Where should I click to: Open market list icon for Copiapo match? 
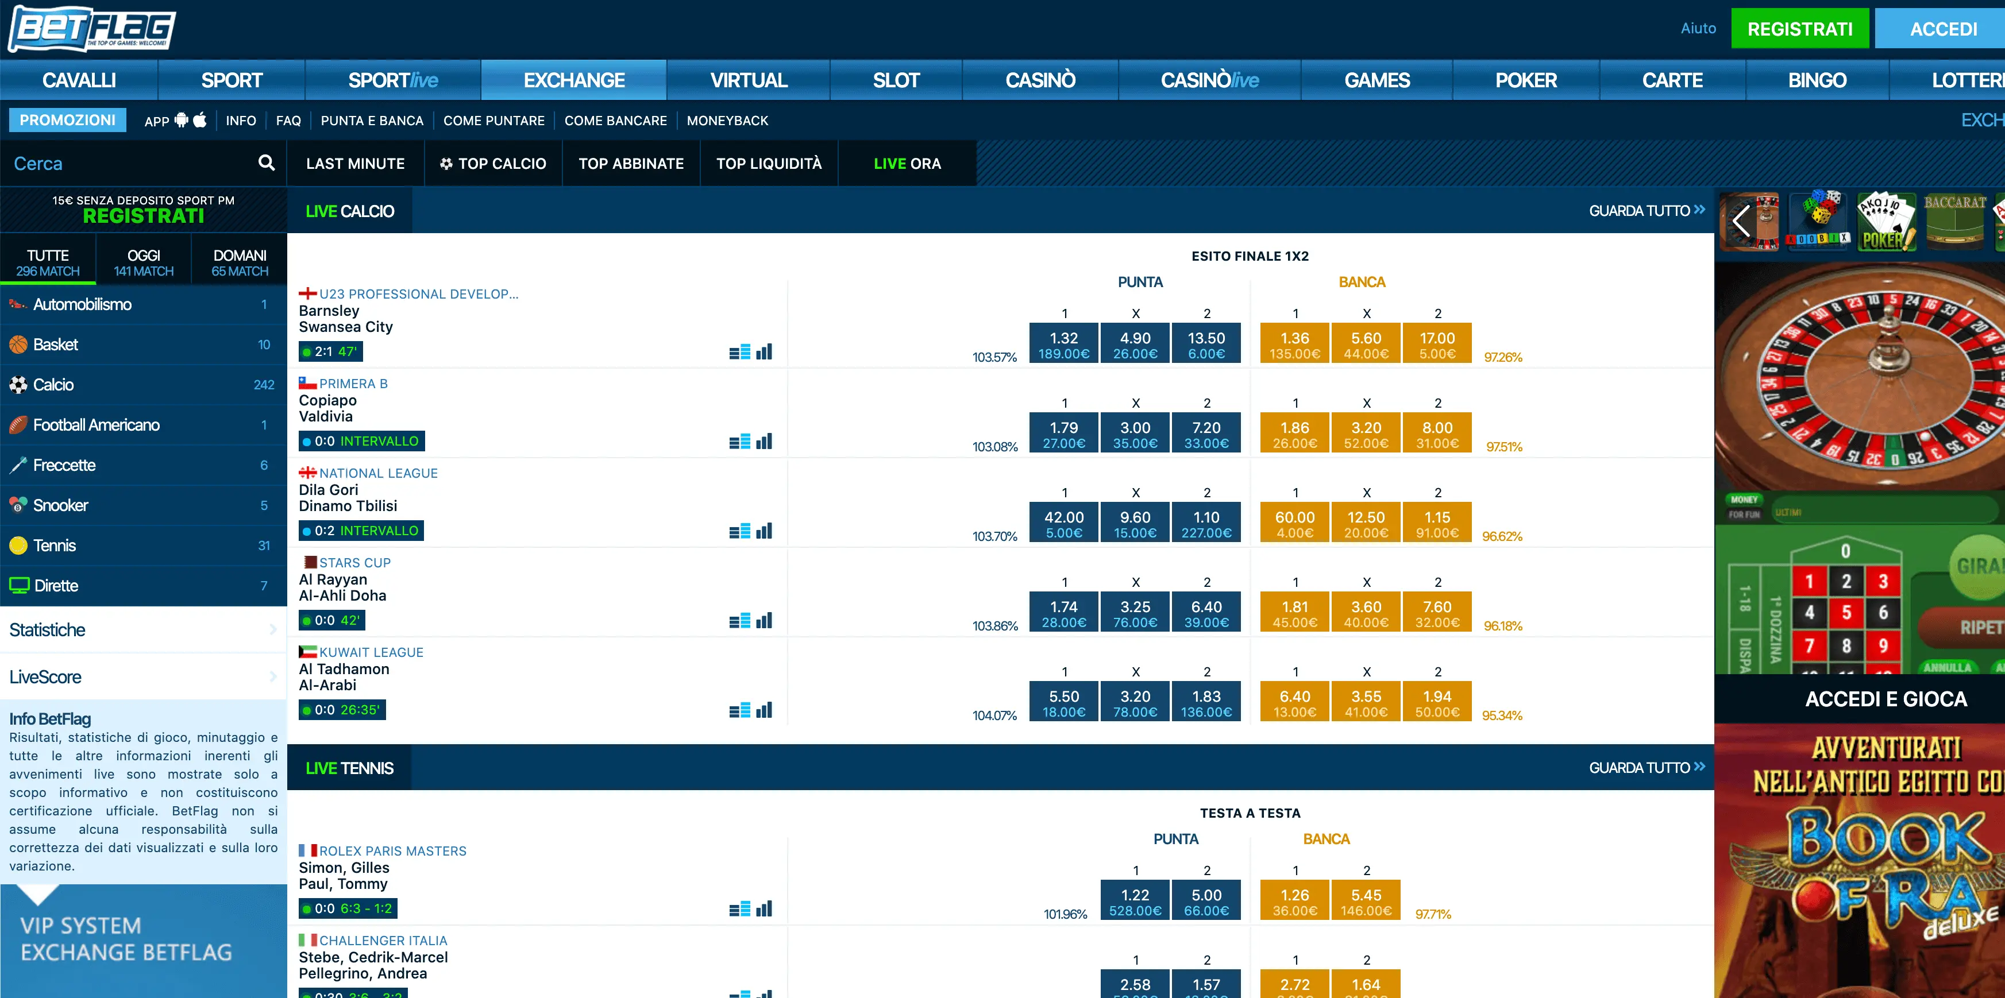click(739, 441)
